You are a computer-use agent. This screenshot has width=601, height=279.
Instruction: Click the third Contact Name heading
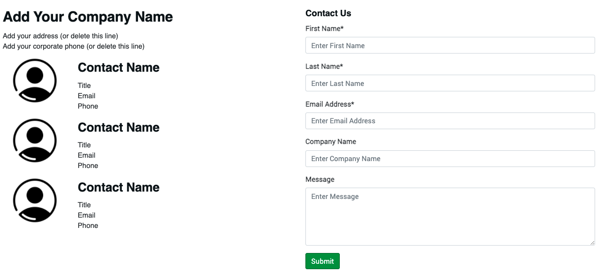pos(118,187)
